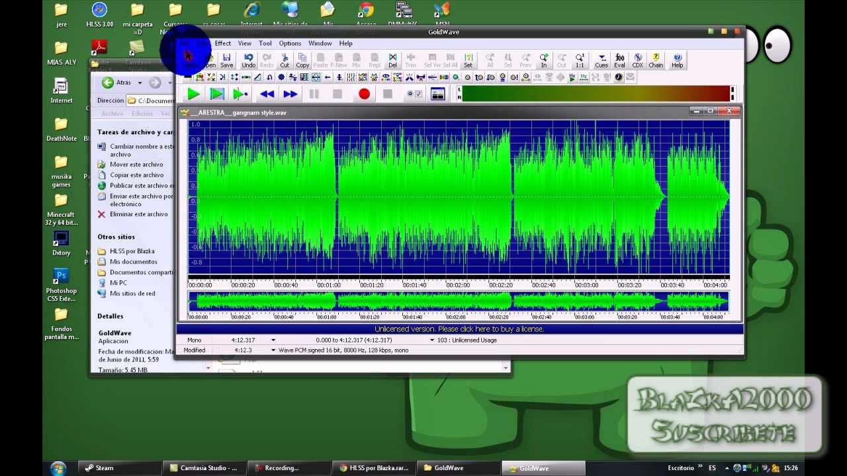The height and width of the screenshot is (476, 847).
Task: Click the blue Fast Forward button
Action: pos(290,94)
